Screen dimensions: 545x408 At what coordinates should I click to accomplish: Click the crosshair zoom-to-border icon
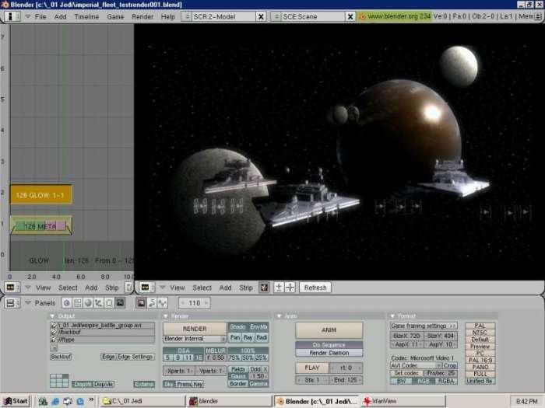290,288
